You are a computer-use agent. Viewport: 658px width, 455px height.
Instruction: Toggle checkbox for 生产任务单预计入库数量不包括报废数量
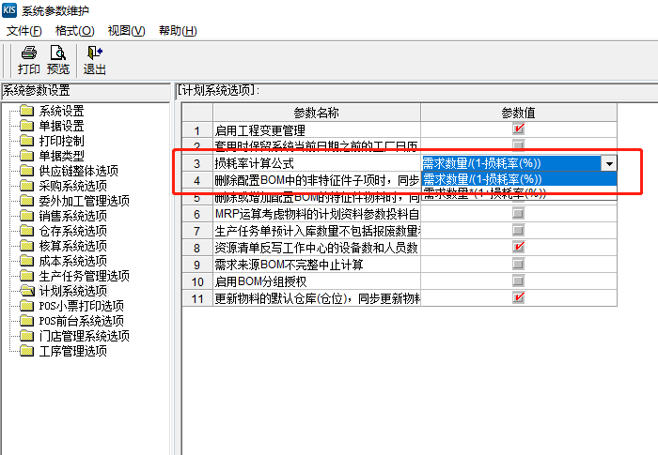(x=518, y=230)
